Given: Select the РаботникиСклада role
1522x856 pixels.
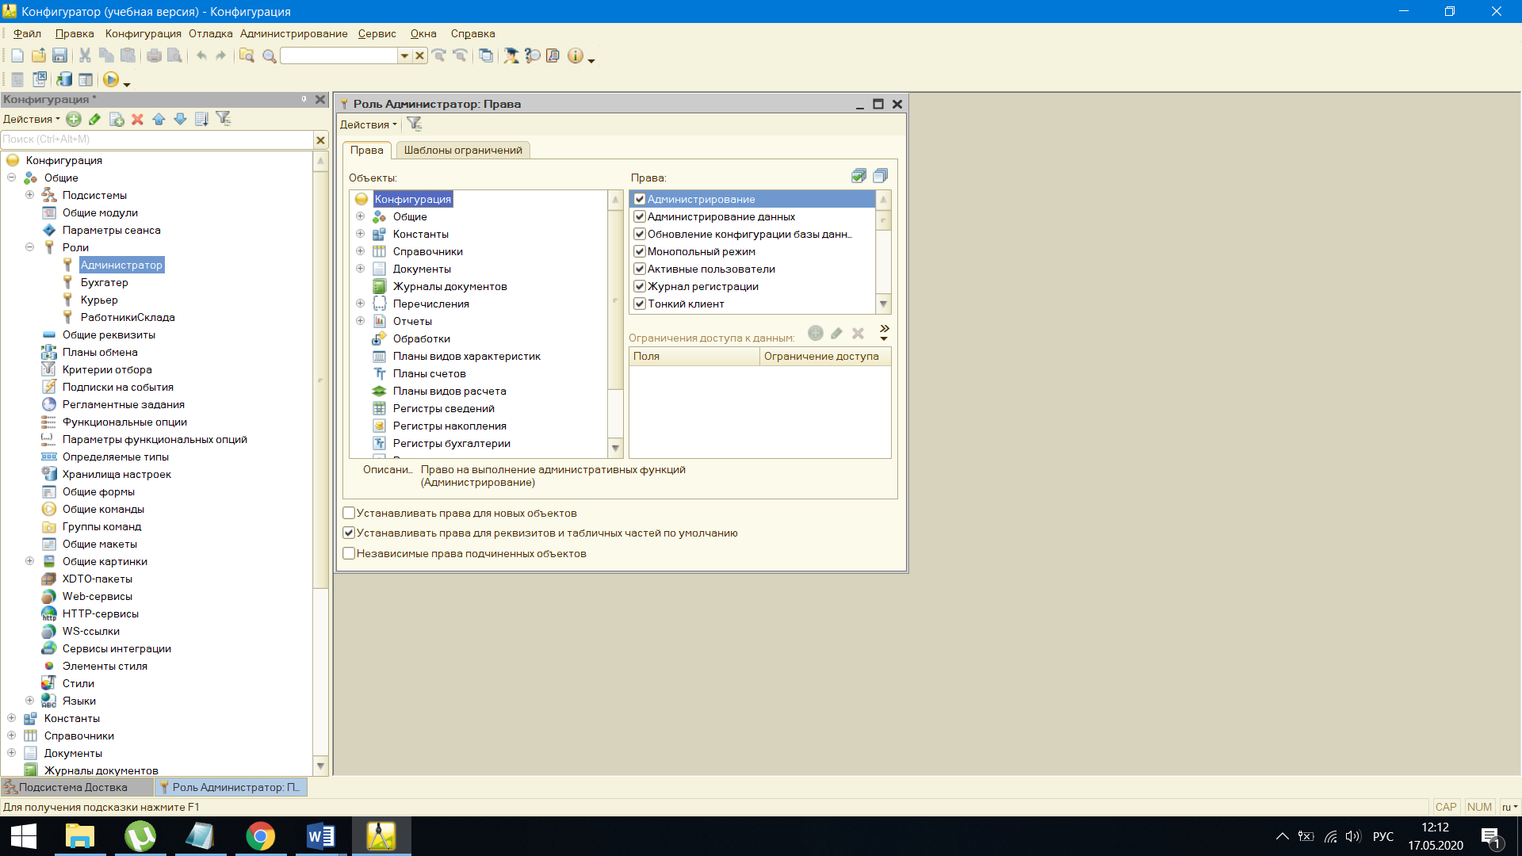Looking at the screenshot, I should pos(128,317).
